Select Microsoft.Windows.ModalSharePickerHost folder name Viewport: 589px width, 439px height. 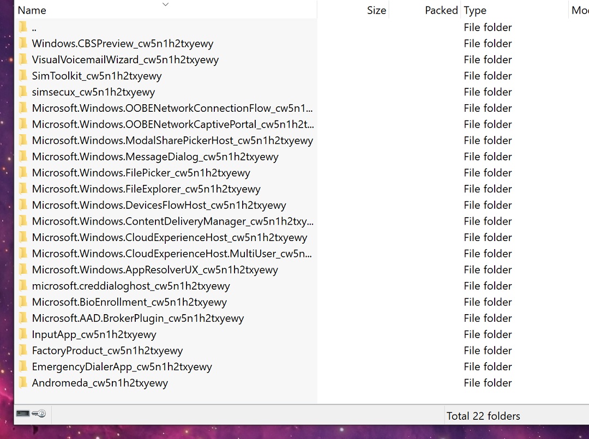[x=172, y=141]
